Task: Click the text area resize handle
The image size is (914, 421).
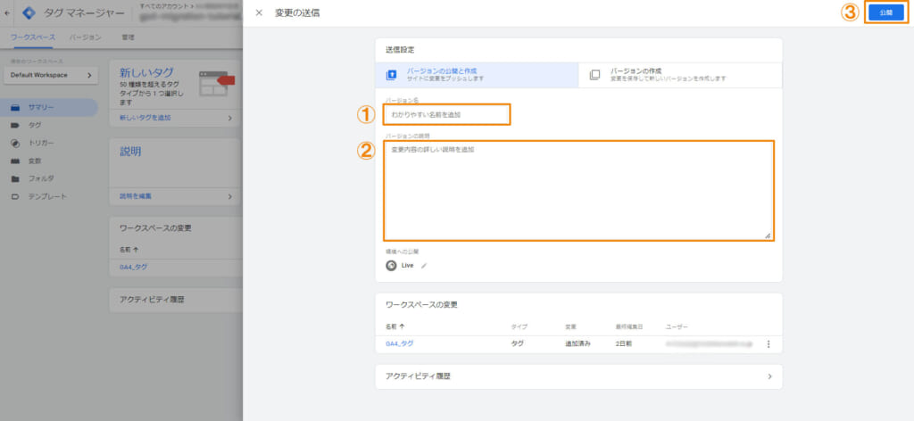Action: (x=768, y=235)
